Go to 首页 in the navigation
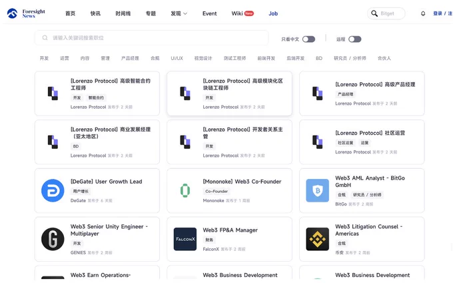The height and width of the screenshot is (283, 453). coord(70,13)
